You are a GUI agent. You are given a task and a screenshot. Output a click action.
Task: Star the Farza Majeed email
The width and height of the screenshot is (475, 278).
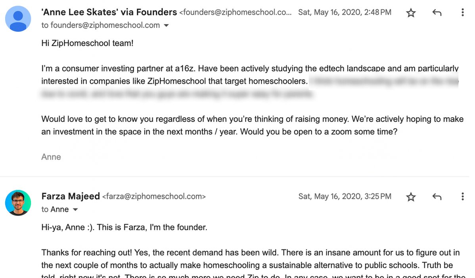pyautogui.click(x=411, y=197)
